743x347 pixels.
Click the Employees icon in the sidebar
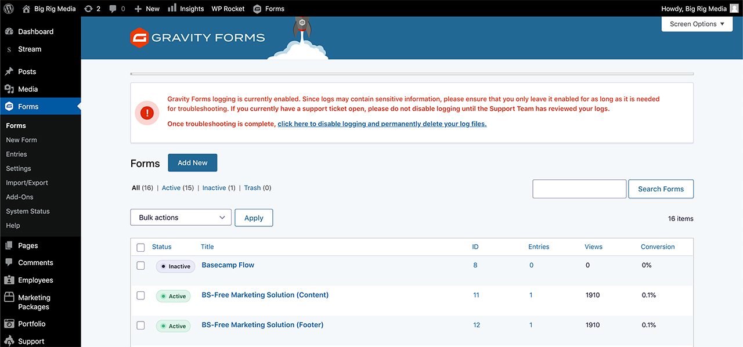9,280
